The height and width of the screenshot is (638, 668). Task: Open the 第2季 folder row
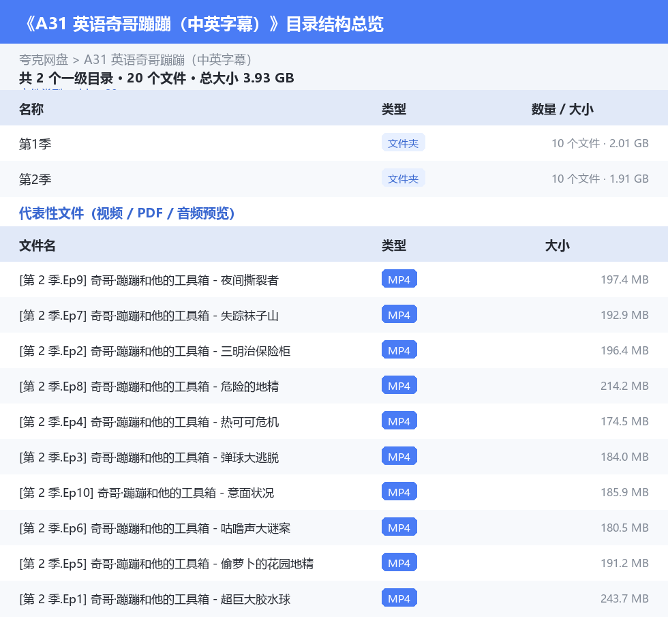coord(334,179)
